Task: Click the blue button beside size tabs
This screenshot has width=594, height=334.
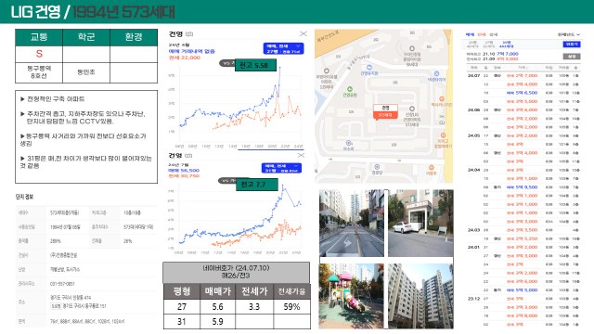Action: pyautogui.click(x=572, y=45)
